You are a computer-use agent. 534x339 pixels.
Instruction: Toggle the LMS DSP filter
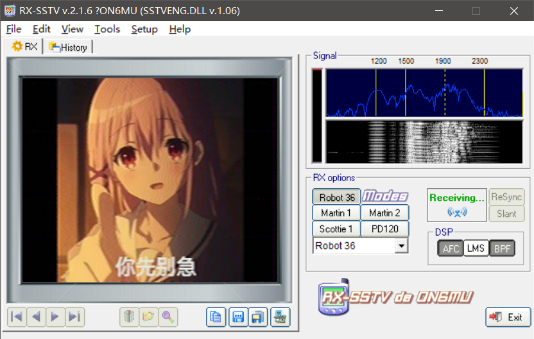(x=476, y=248)
